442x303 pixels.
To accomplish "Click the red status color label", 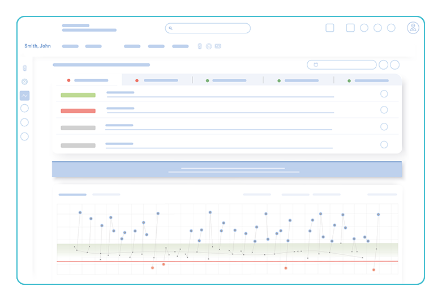I will (78, 111).
